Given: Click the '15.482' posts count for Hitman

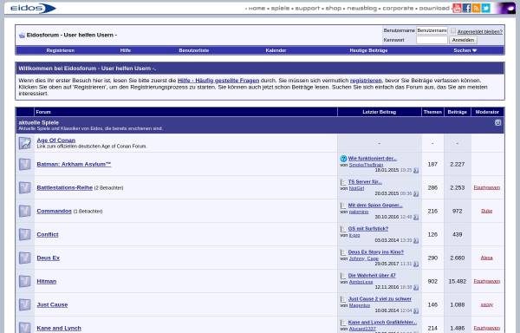Looking at the screenshot, I should [x=457, y=281].
